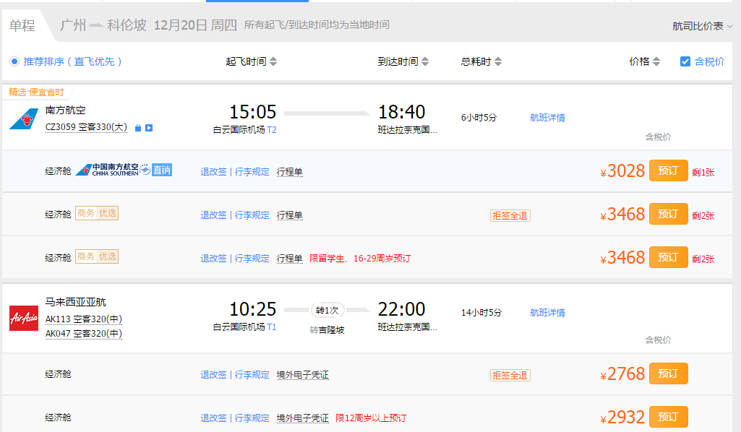Screen dimensions: 741x432
Task: Click the 转吉隆坡 transfer city text
Action: [x=327, y=330]
